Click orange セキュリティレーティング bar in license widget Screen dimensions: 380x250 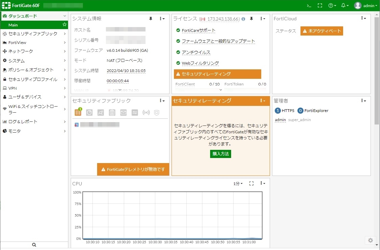click(x=217, y=74)
